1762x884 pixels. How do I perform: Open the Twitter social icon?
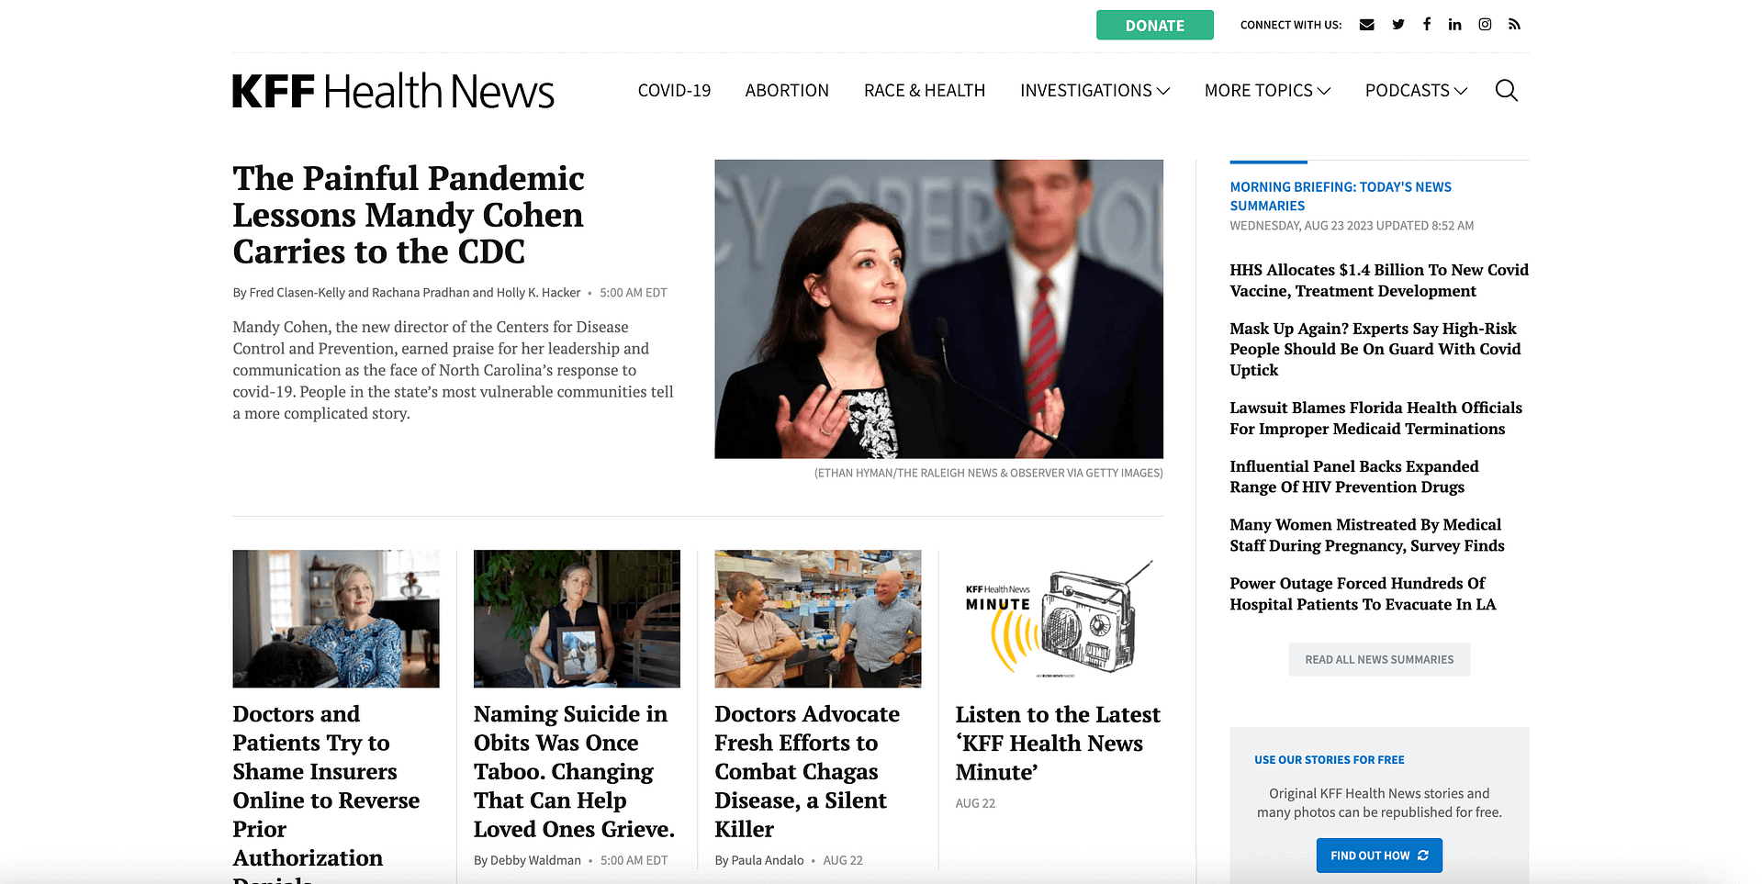(x=1397, y=25)
